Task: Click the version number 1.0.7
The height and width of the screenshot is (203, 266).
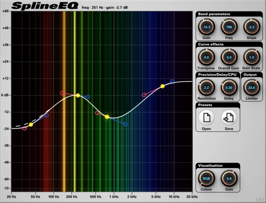Action: coord(259,199)
